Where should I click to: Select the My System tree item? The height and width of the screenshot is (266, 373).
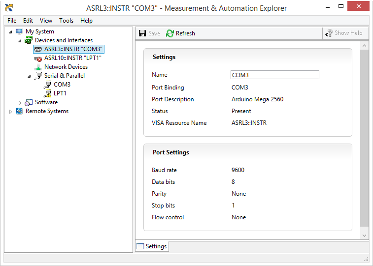point(40,31)
